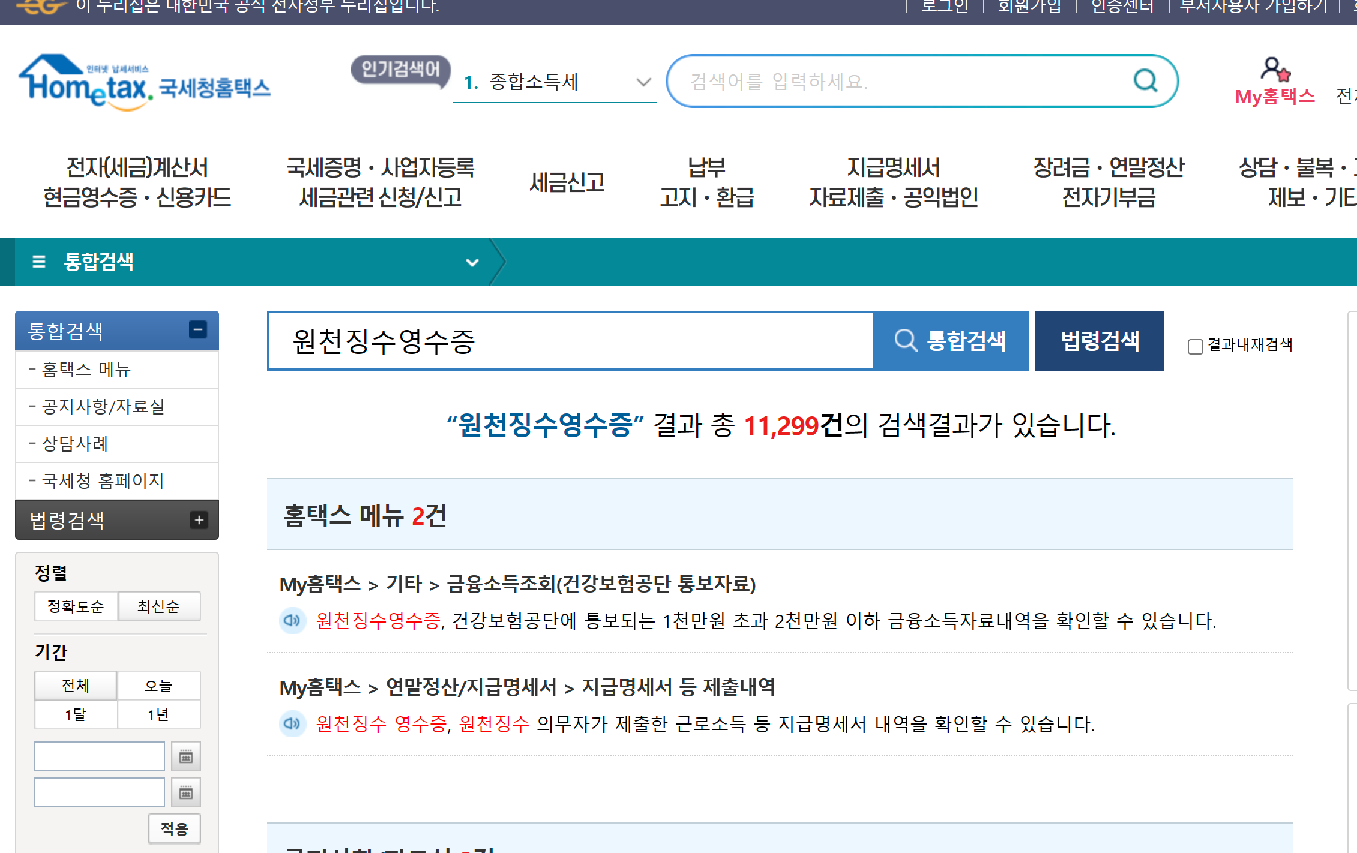
Task: Click the search input containing 원천징수영수증
Action: pyautogui.click(x=570, y=340)
